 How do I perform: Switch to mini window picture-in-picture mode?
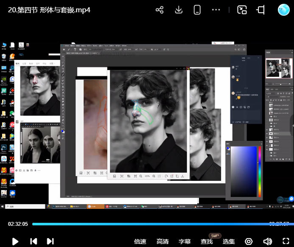point(242,10)
